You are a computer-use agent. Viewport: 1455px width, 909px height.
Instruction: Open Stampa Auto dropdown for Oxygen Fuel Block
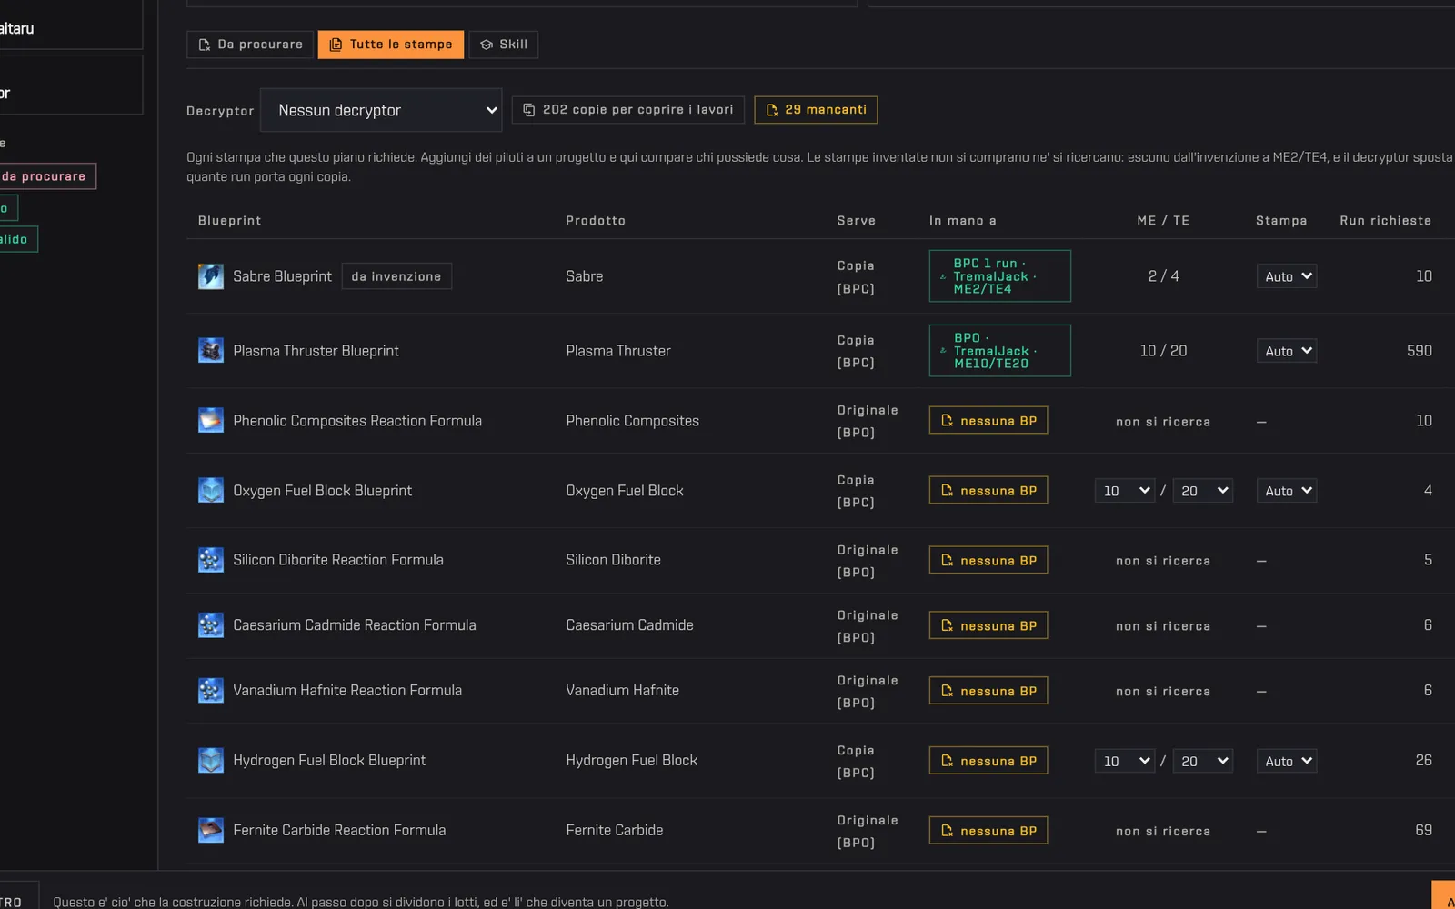pos(1287,491)
